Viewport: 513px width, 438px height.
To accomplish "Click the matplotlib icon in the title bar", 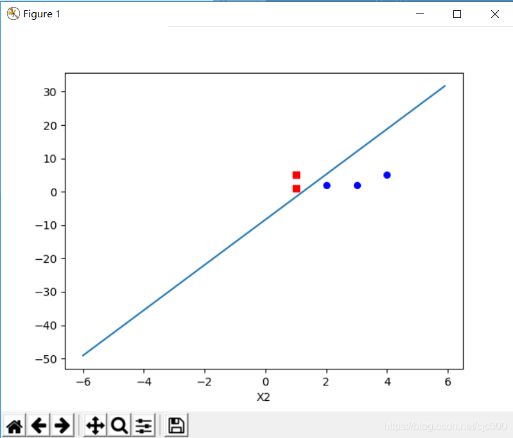I will (x=13, y=13).
